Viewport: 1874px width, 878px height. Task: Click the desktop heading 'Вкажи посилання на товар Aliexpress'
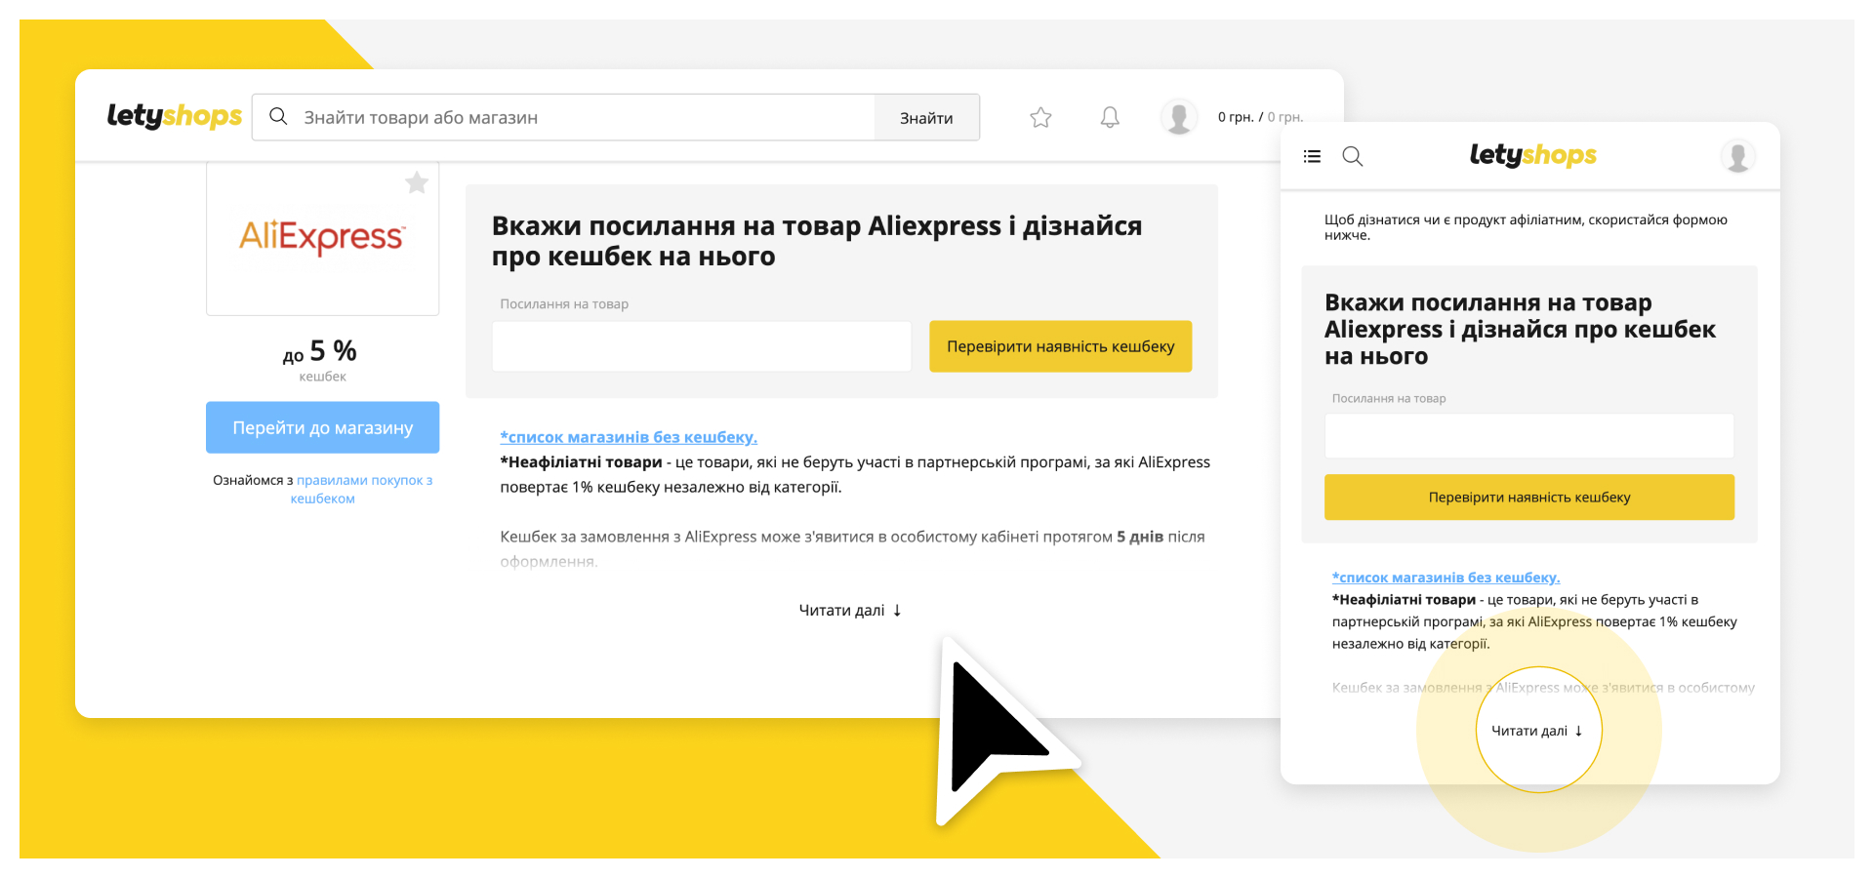pos(816,241)
